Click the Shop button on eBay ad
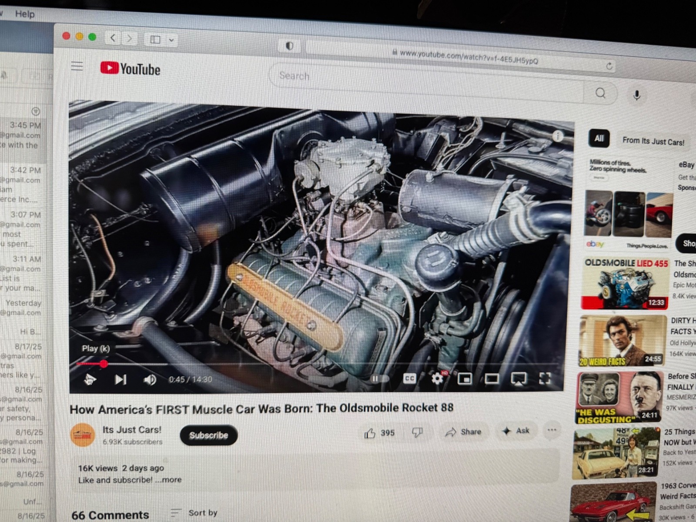 (x=687, y=243)
